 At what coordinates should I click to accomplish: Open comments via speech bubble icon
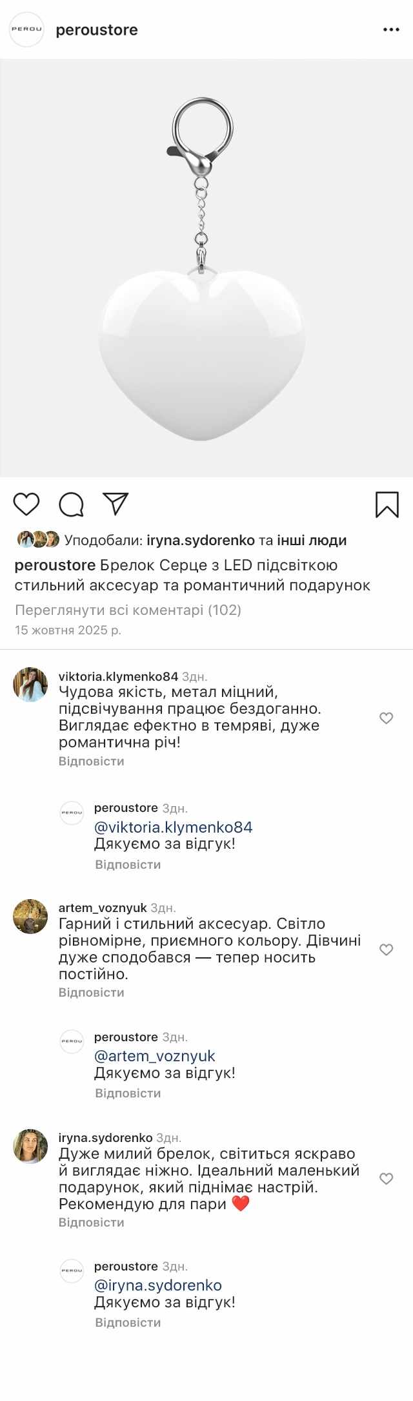[x=72, y=504]
